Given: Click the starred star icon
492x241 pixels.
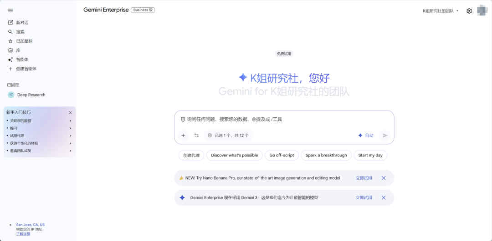Looking at the screenshot, I should [x=10, y=41].
